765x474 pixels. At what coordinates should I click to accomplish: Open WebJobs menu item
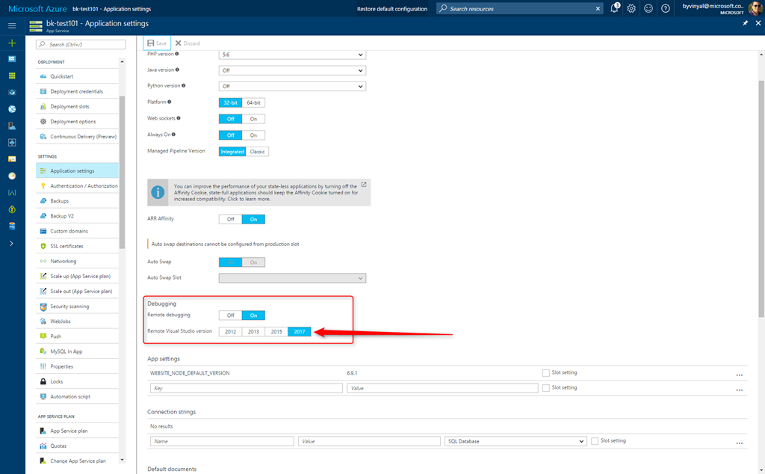(77, 321)
